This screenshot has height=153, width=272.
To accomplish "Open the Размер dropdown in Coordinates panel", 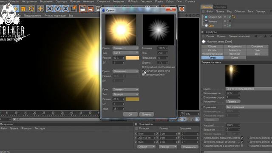I will (168, 147).
